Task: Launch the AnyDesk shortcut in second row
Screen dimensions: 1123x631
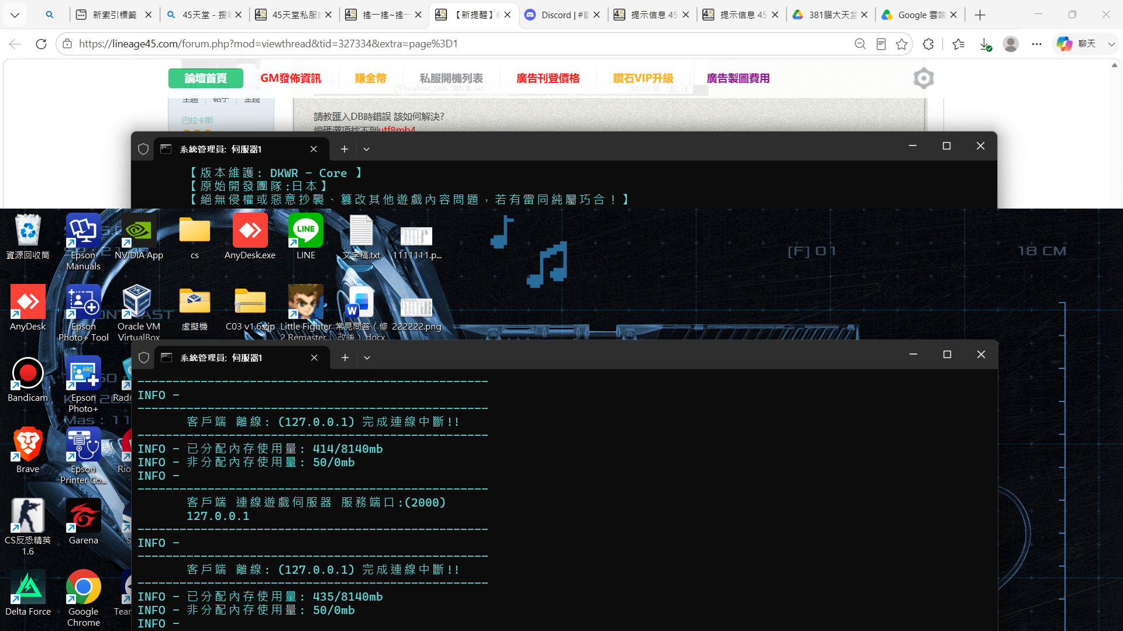Action: click(27, 308)
